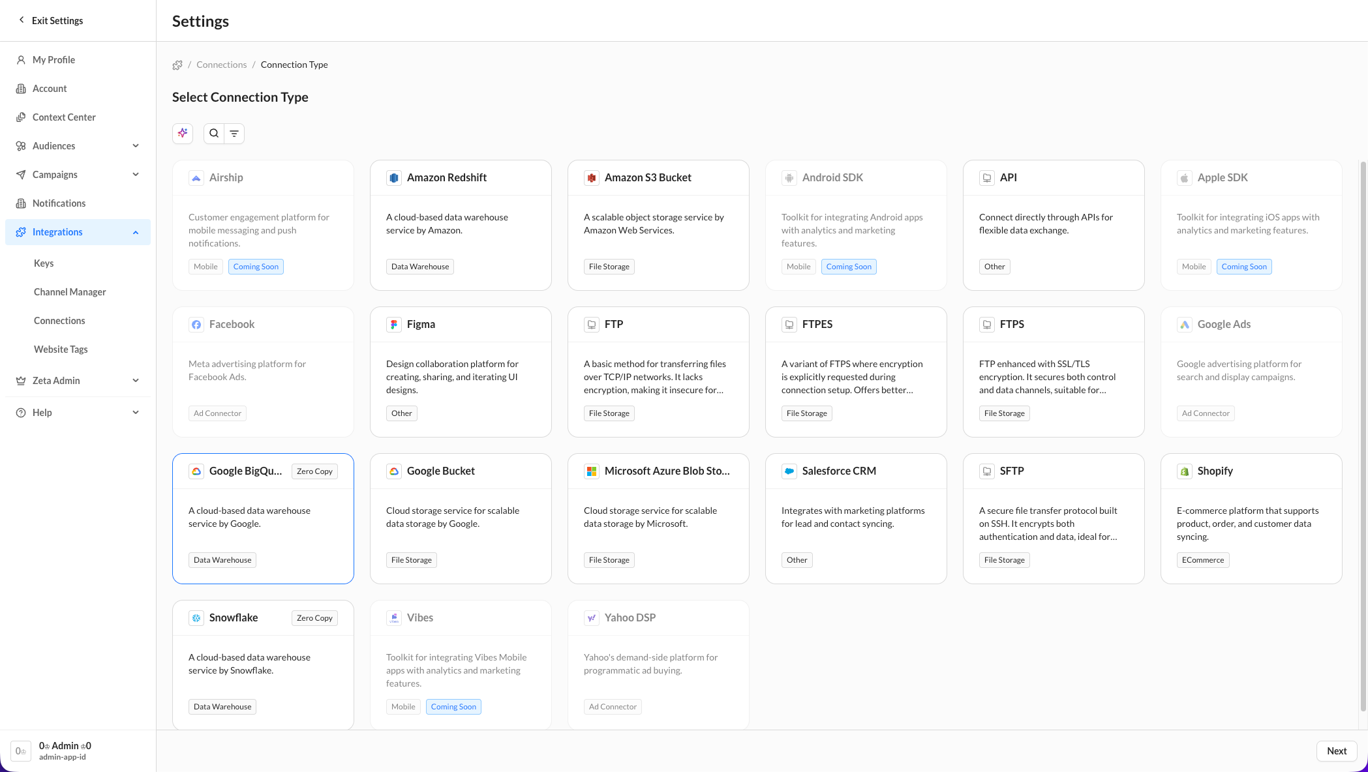Expand the Campaigns menu chevron
This screenshot has height=772, width=1368.
tap(136, 175)
